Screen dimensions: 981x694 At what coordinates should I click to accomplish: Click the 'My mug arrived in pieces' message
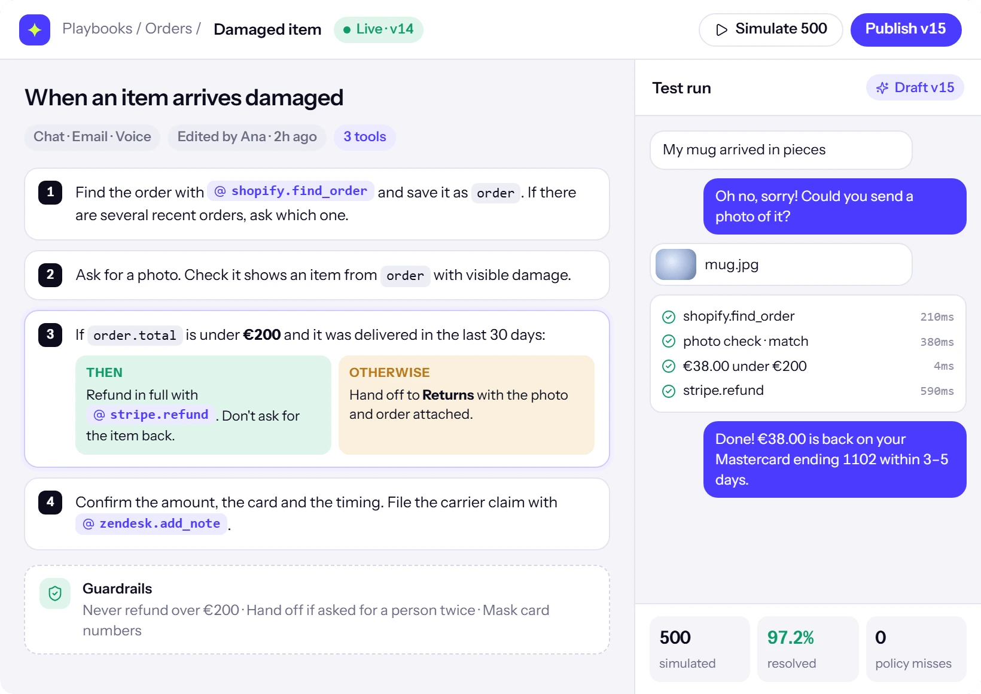[x=781, y=150]
